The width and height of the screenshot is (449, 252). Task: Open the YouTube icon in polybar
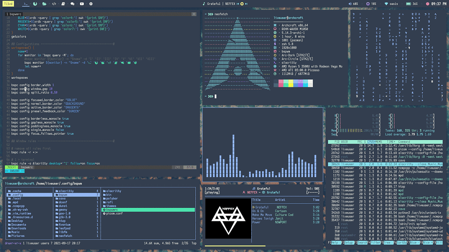[x=82, y=4]
